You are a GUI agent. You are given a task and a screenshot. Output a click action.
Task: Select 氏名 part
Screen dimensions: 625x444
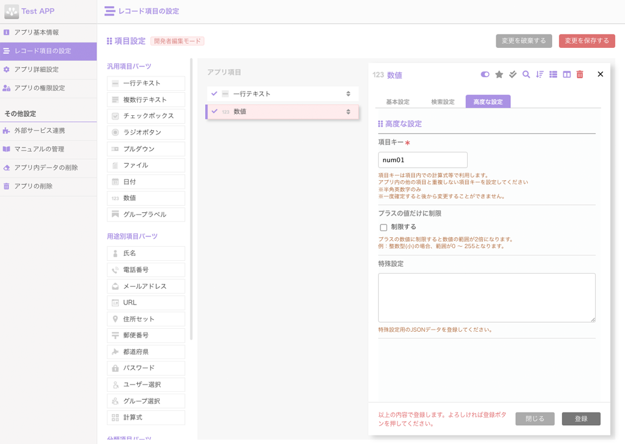pyautogui.click(x=146, y=254)
